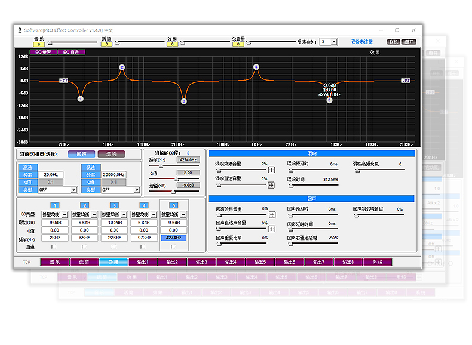
Task: Switch to the 输出1 bottom tab
Action: (x=143, y=262)
